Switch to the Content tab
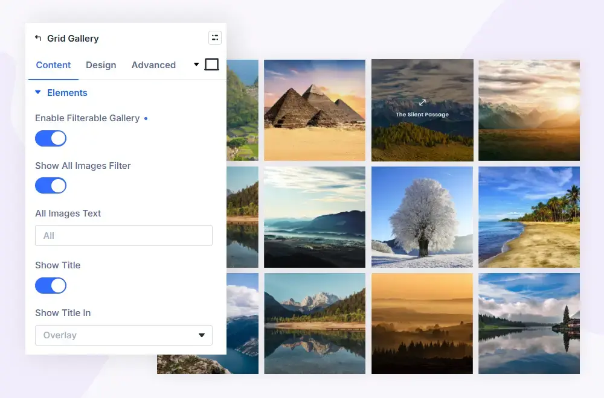604x398 pixels. [53, 65]
